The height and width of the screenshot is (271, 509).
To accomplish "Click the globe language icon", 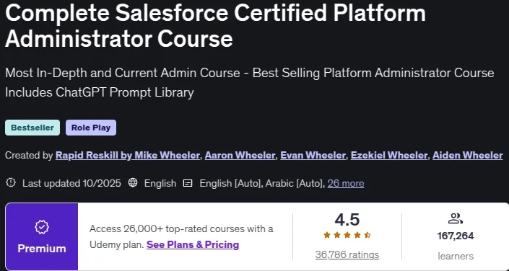I will 133,183.
